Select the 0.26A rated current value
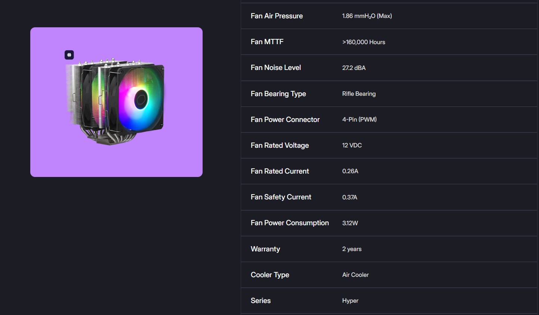Screen dimensions: 539x315 (x=350, y=171)
